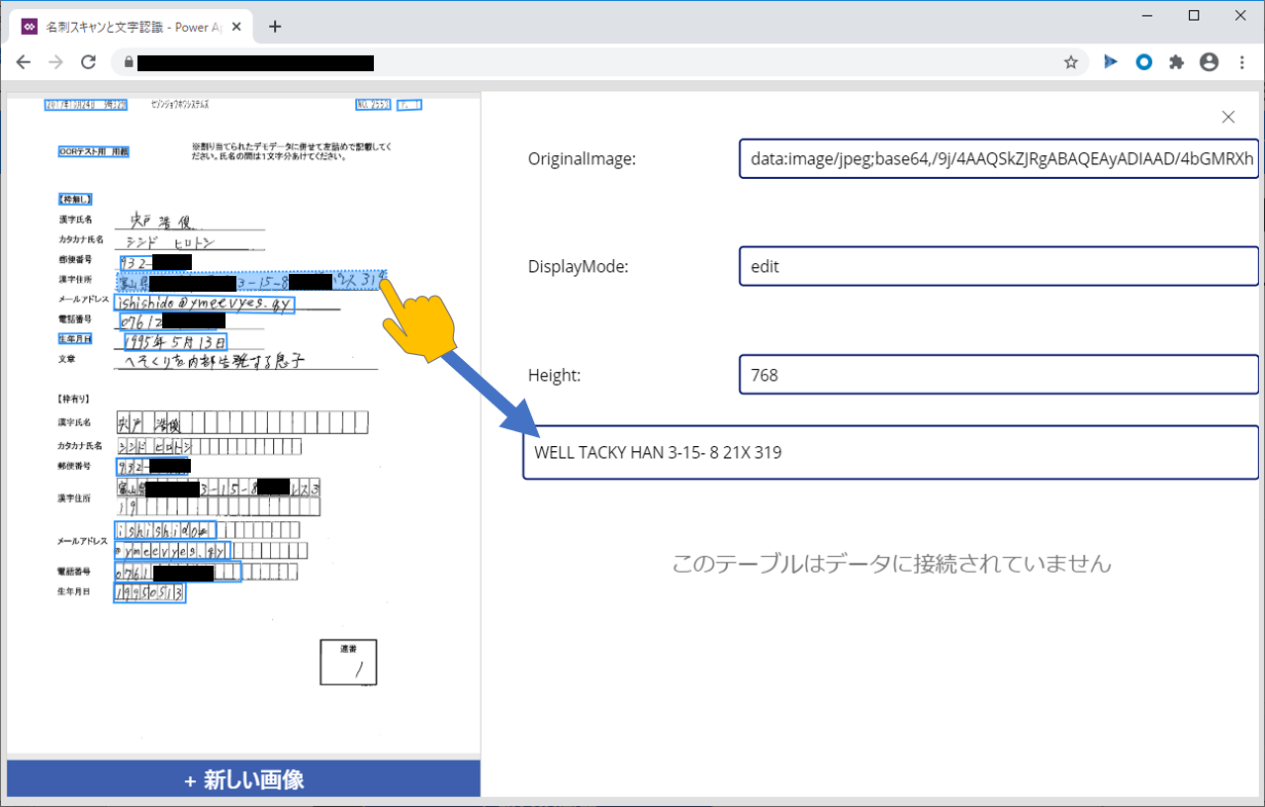Close the detail panel with the X
This screenshot has height=807, width=1265.
1228,117
